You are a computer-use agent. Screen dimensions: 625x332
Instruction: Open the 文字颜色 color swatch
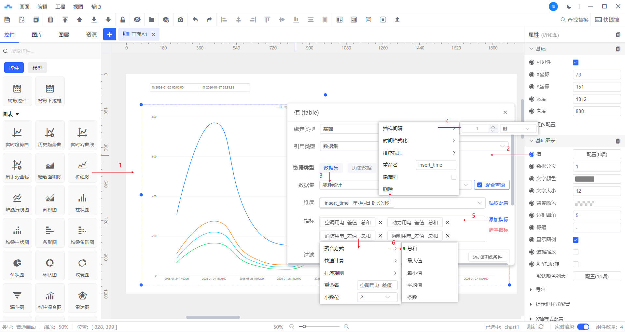tap(585, 179)
